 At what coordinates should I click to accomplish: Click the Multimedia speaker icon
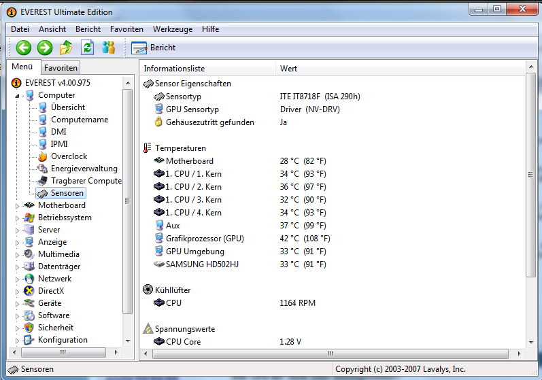coord(29,254)
